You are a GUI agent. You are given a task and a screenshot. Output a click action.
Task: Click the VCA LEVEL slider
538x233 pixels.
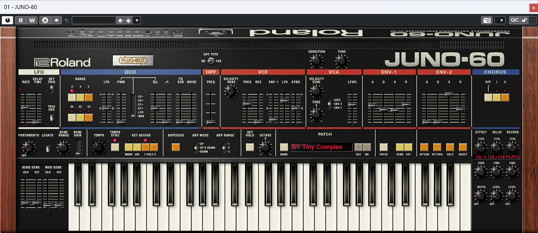(352, 105)
